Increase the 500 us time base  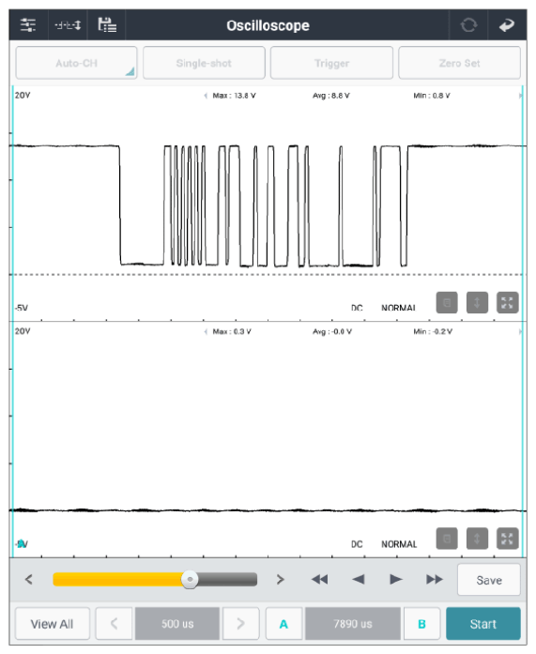tap(240, 624)
